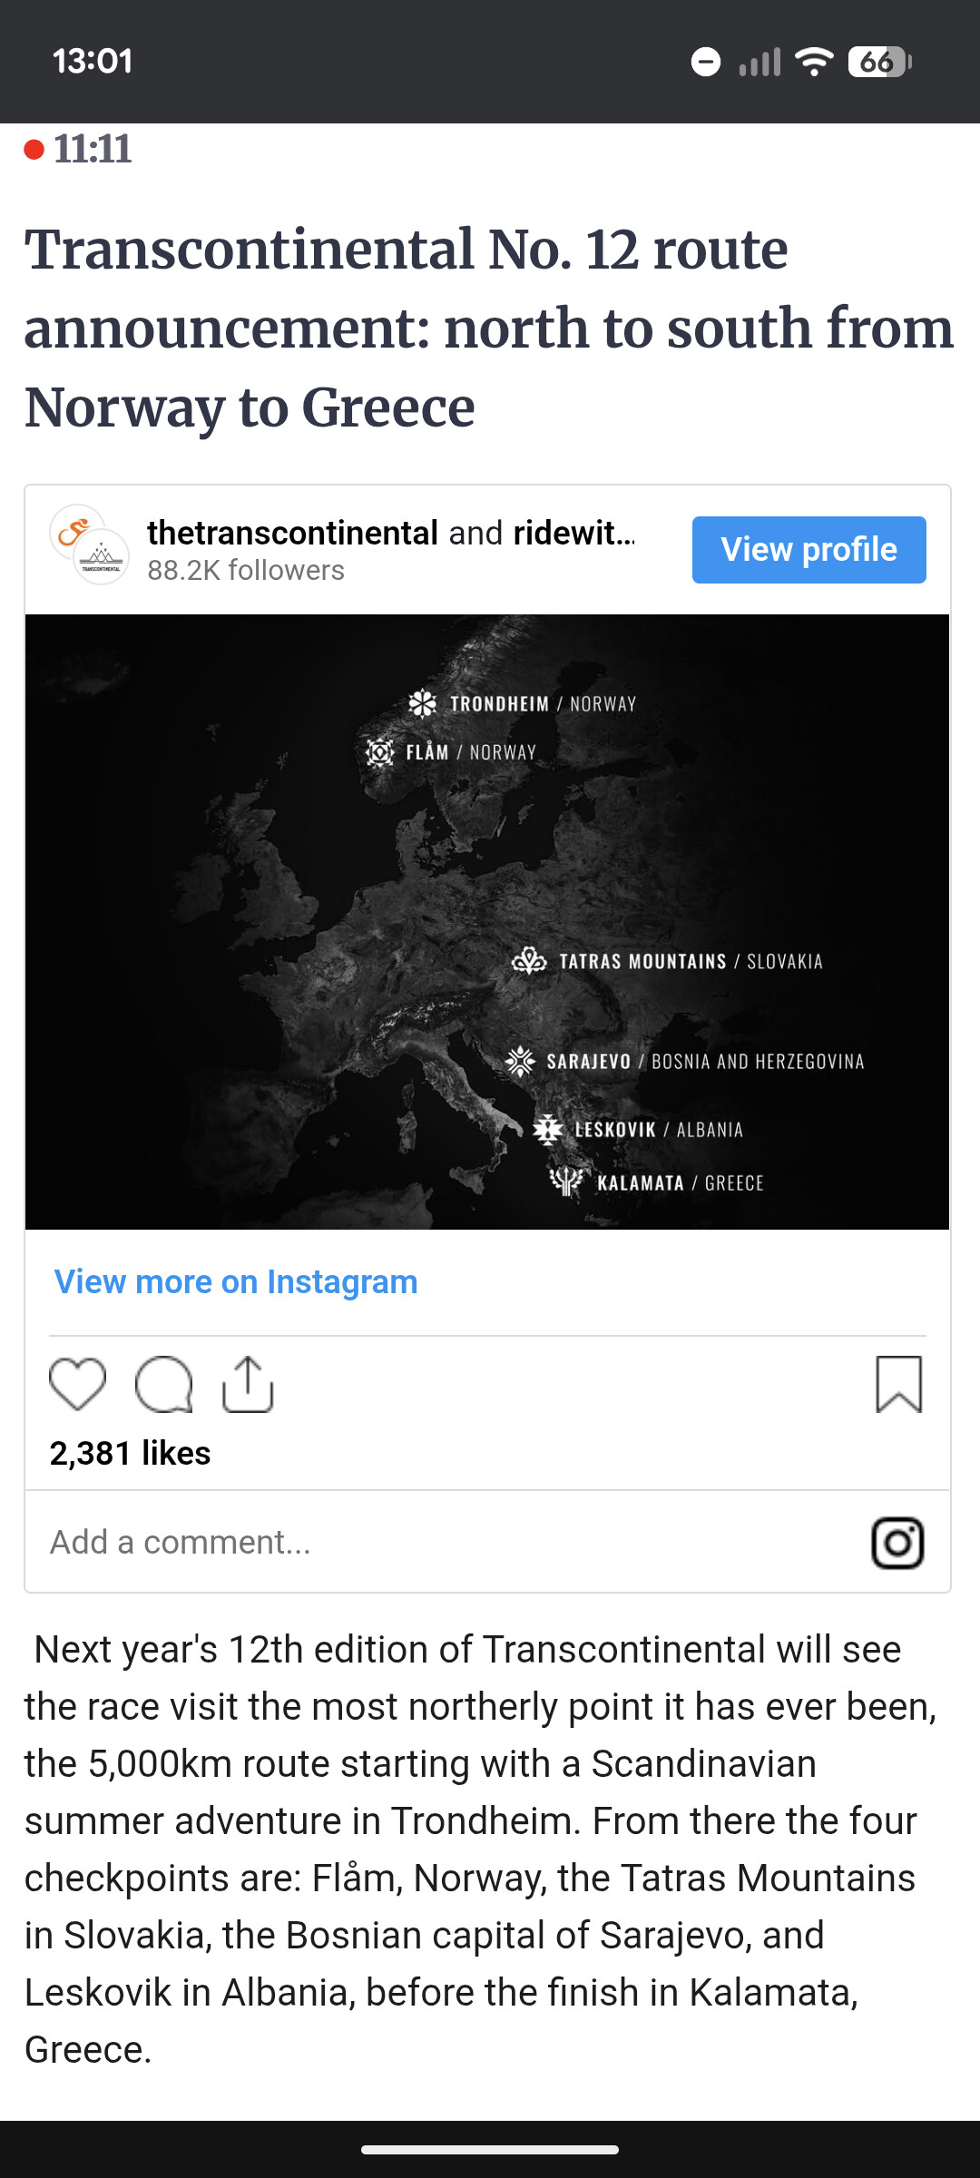Open comments via speech bubble icon
Viewport: 980px width, 2178px height.
coord(163,1385)
